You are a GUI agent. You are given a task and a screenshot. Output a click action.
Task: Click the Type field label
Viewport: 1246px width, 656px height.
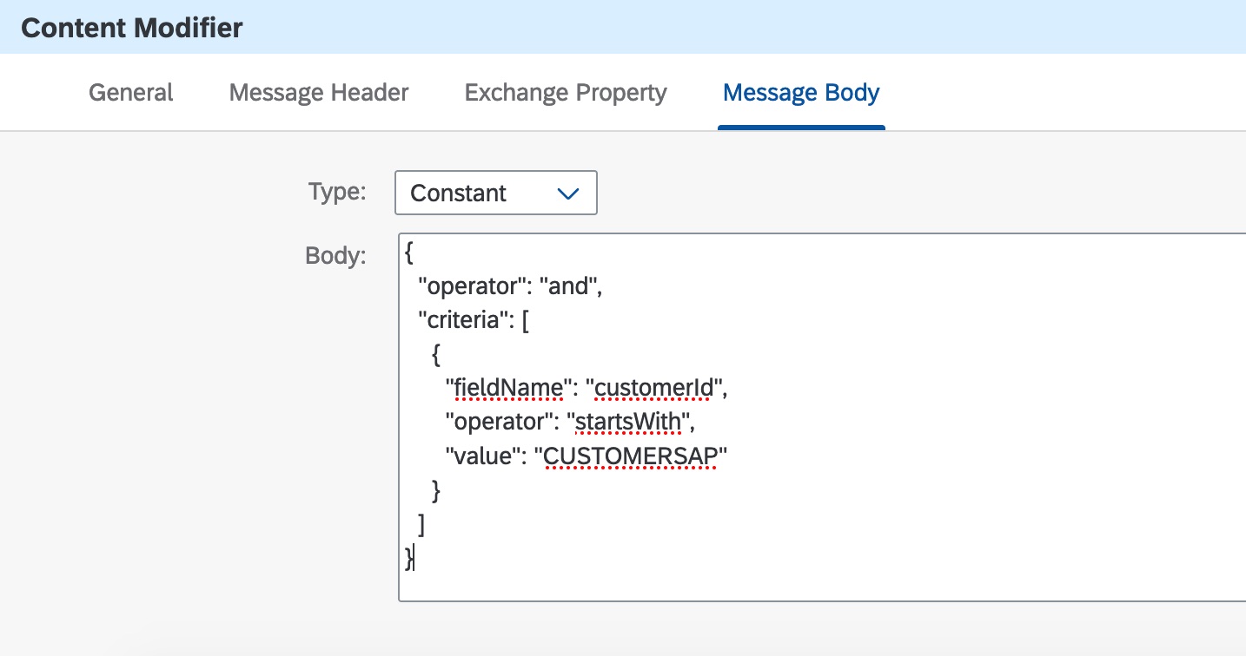pos(337,192)
